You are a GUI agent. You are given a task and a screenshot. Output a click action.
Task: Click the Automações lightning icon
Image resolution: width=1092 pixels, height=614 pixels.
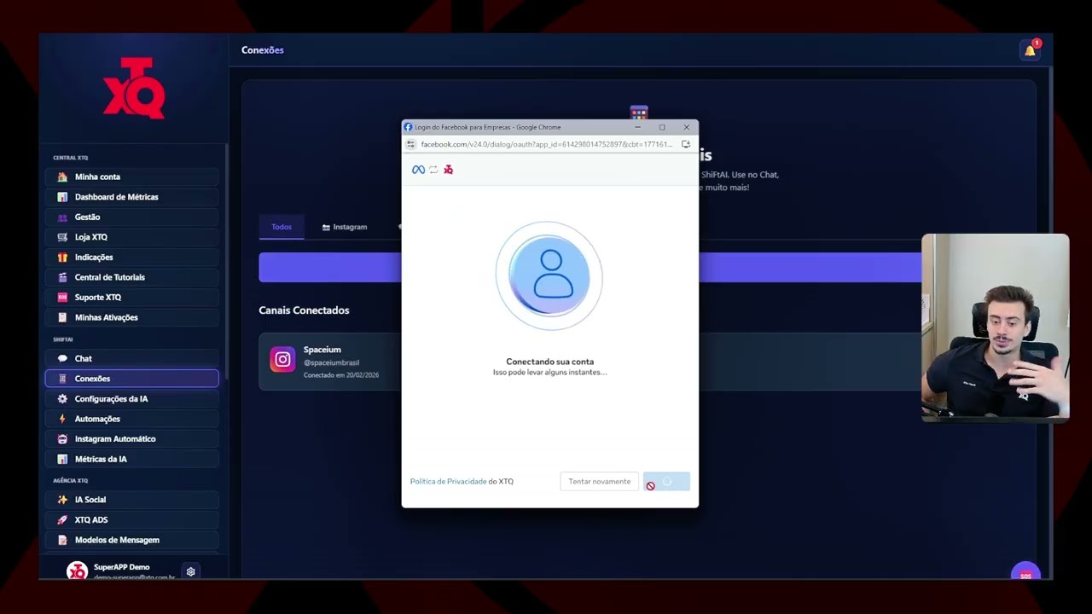point(62,419)
